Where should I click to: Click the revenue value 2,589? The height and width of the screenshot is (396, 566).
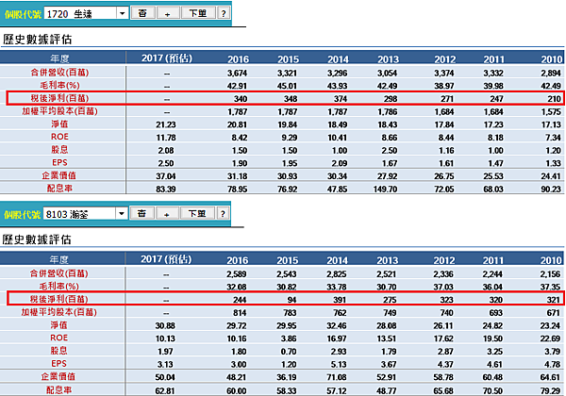pos(237,274)
